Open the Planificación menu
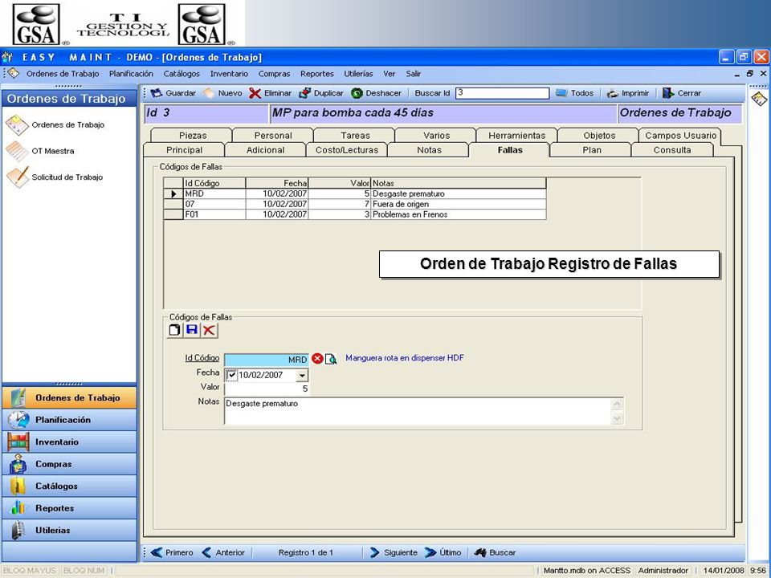Image resolution: width=771 pixels, height=578 pixels. 131,74
